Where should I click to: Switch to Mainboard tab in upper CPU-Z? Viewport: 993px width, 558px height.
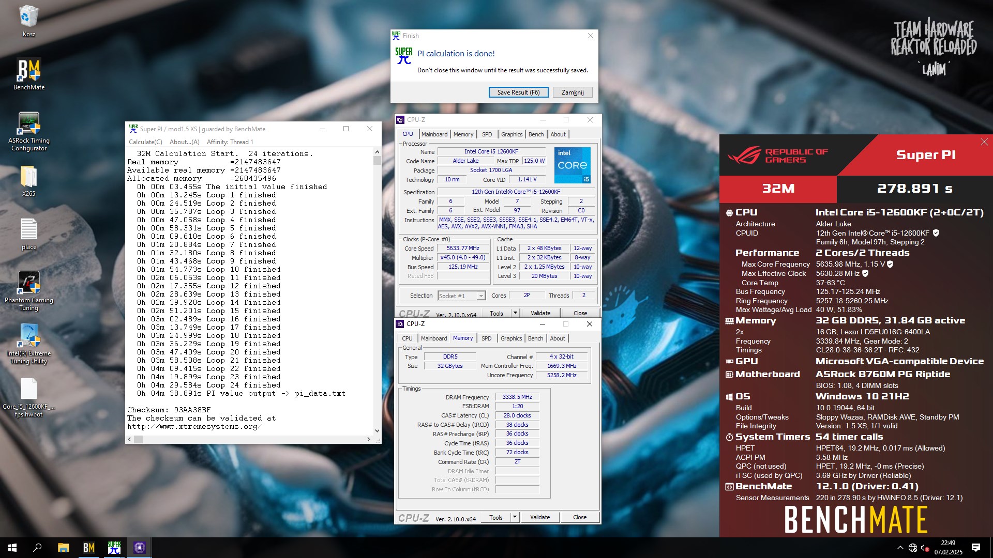(434, 134)
